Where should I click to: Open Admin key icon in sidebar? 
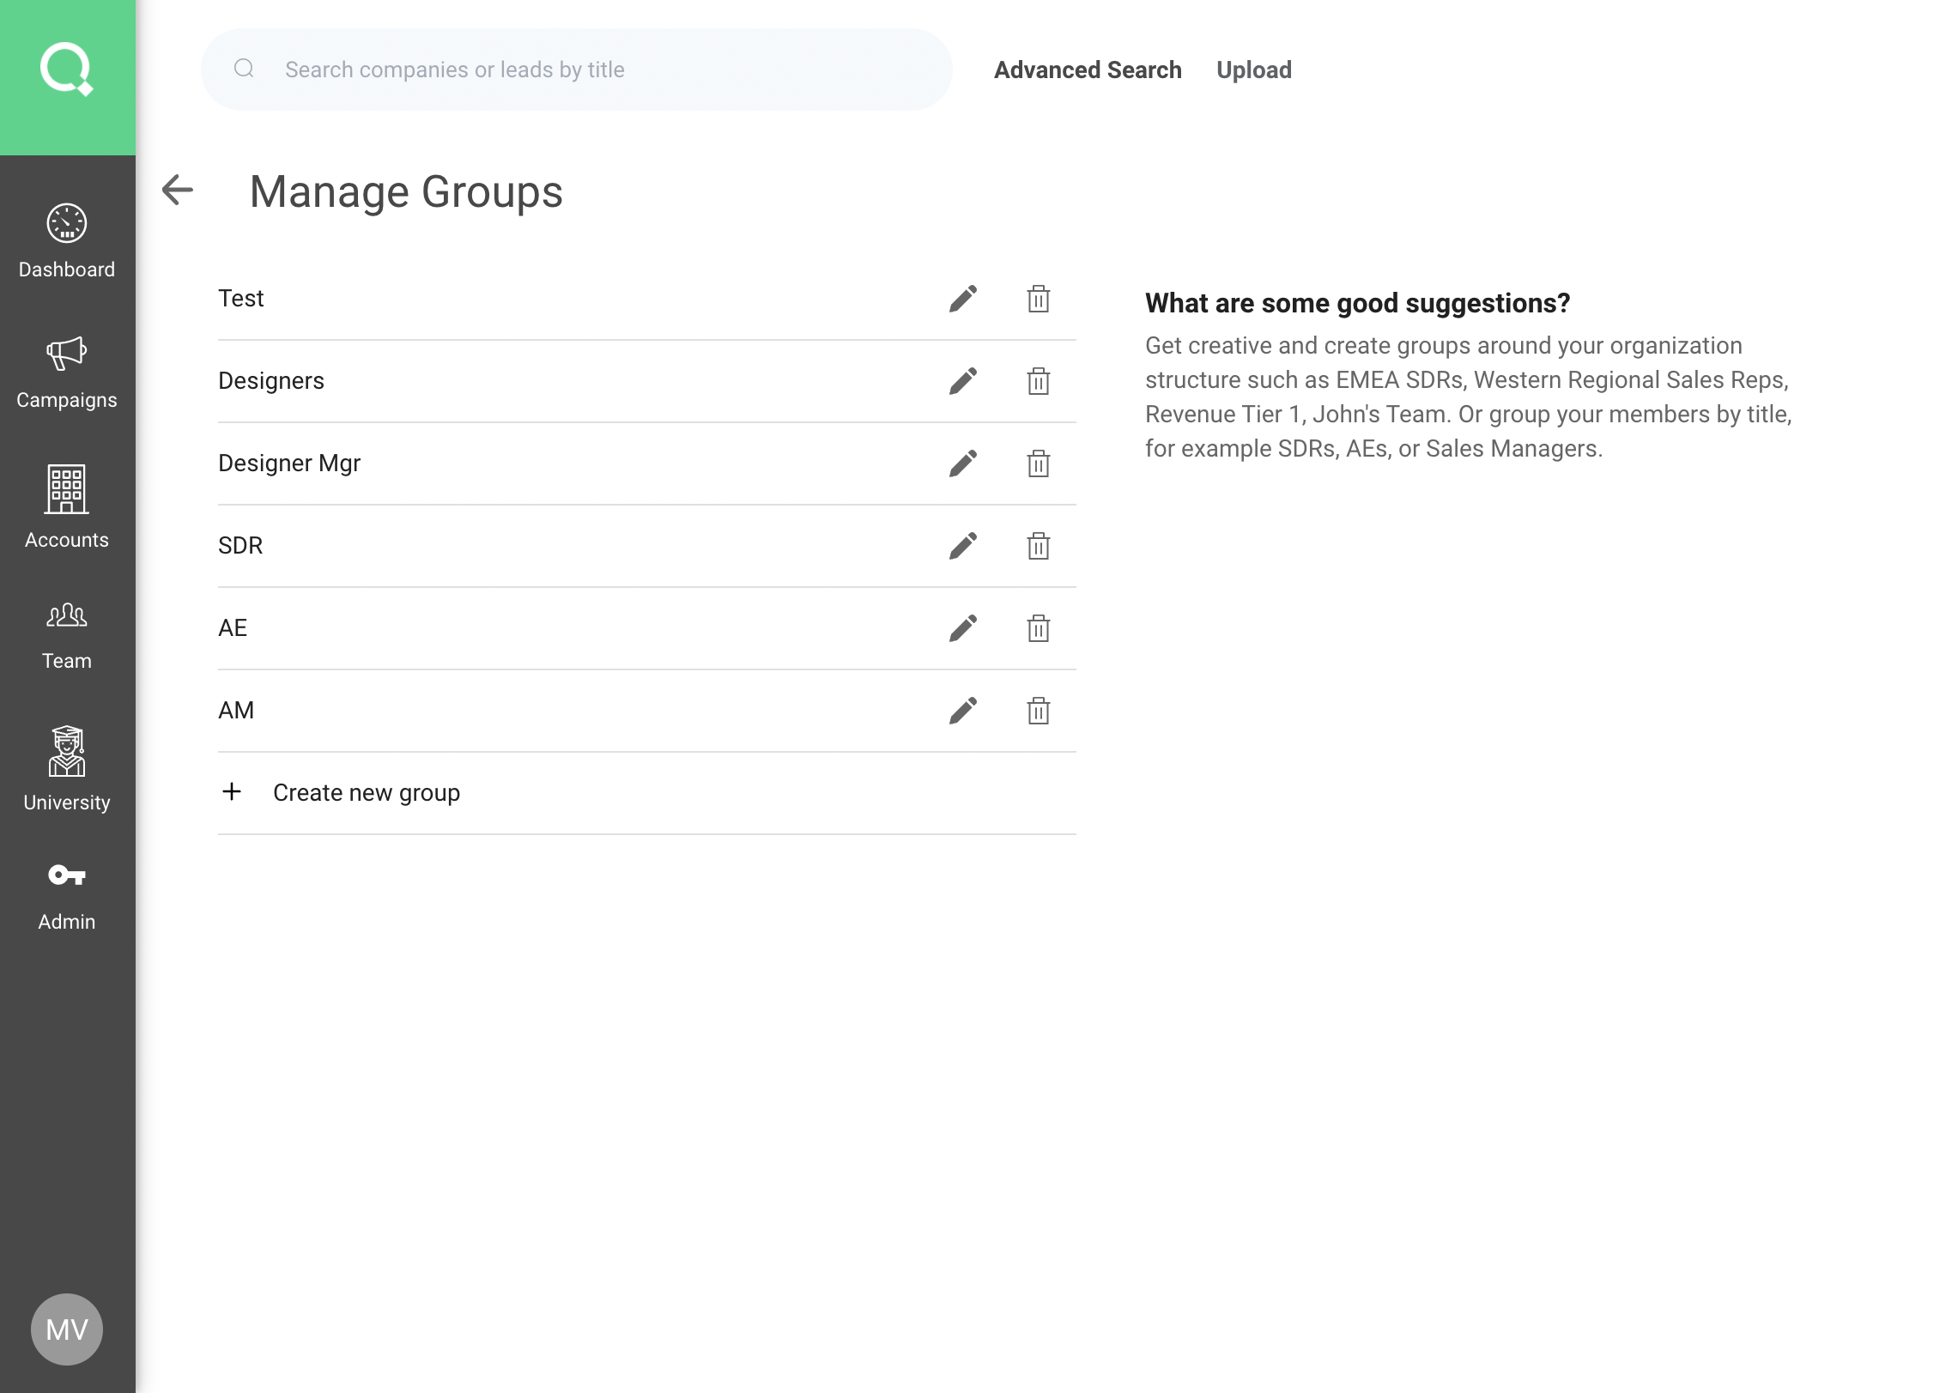click(67, 896)
